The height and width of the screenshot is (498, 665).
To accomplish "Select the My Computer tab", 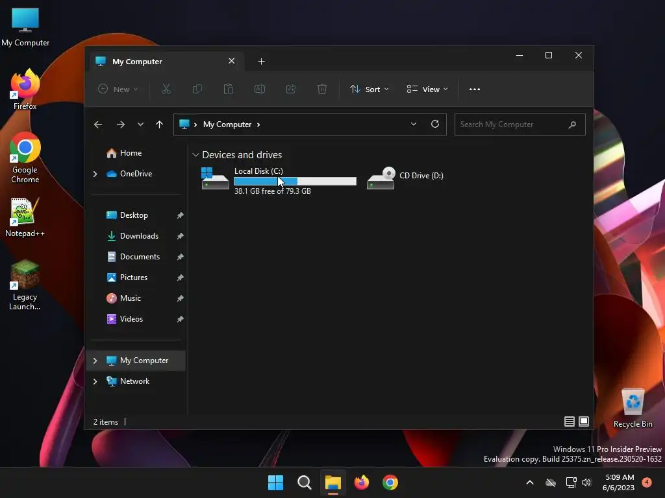I will click(x=166, y=62).
